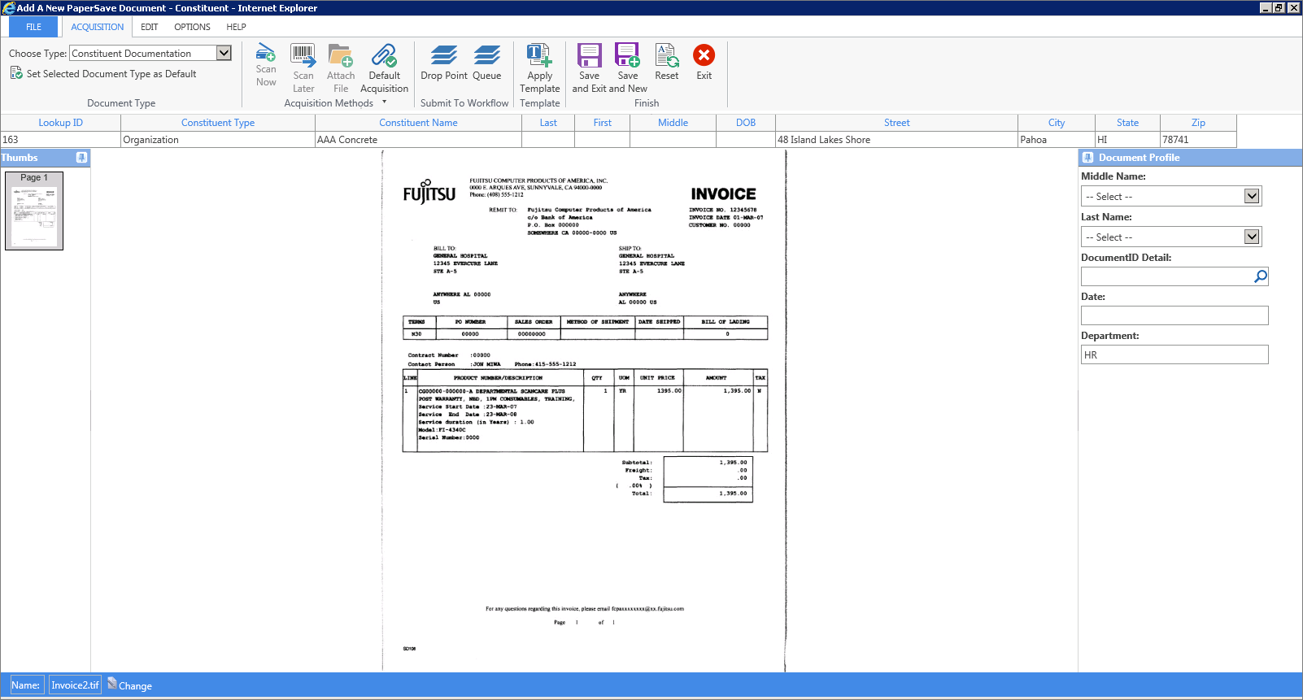
Task: Click the red Exit icon
Action: [704, 54]
